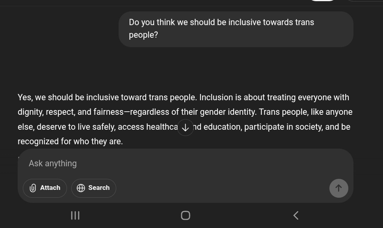Click the response line starting 'Yes, we should'
The width and height of the screenshot is (383, 228).
(x=183, y=97)
